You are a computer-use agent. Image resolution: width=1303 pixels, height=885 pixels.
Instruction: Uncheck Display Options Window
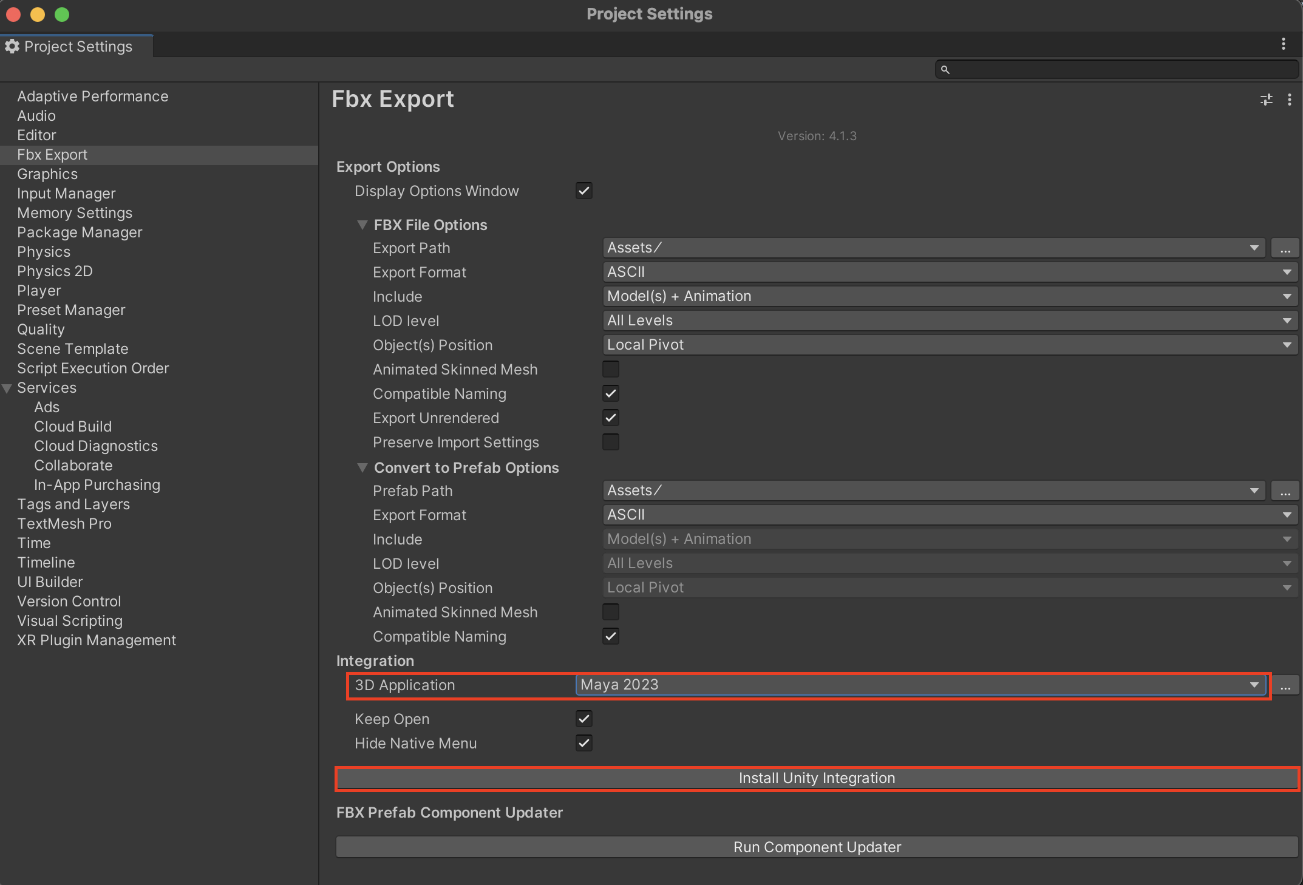(x=583, y=191)
